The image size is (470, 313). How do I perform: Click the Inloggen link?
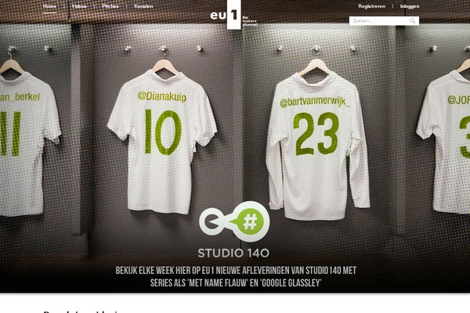coord(410,6)
